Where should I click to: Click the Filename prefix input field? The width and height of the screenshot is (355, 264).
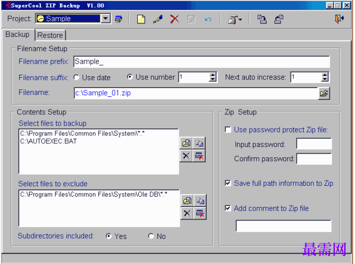[201, 61]
